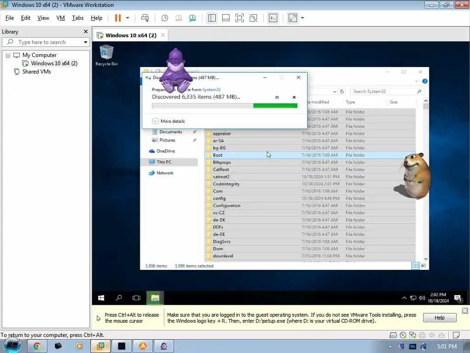The height and width of the screenshot is (353, 470).
Task: Open Task View in guest taskbar
Action: pyautogui.click(x=136, y=298)
